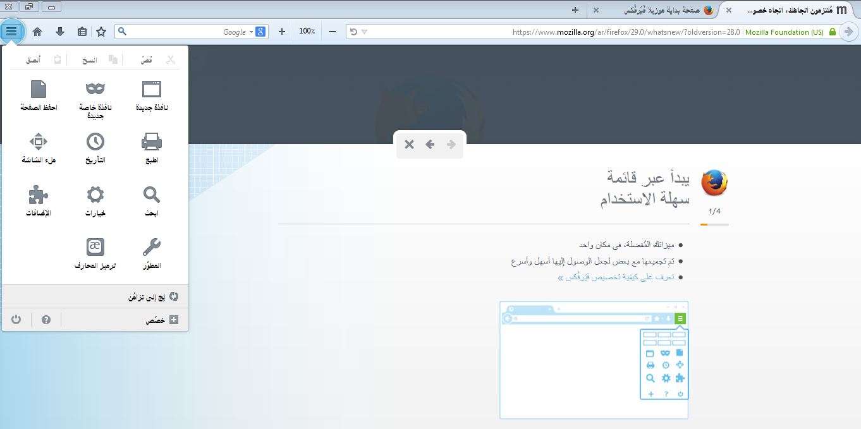The width and height of the screenshot is (861, 429).
Task: Open the Help question mark icon
Action: (x=46, y=320)
